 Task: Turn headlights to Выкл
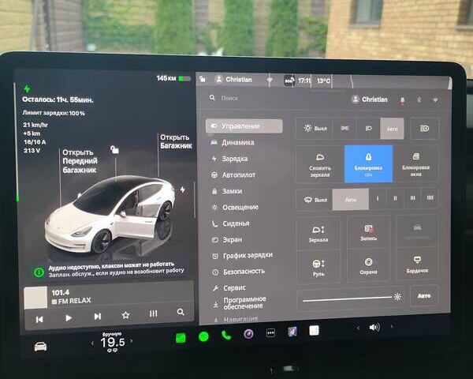316,128
